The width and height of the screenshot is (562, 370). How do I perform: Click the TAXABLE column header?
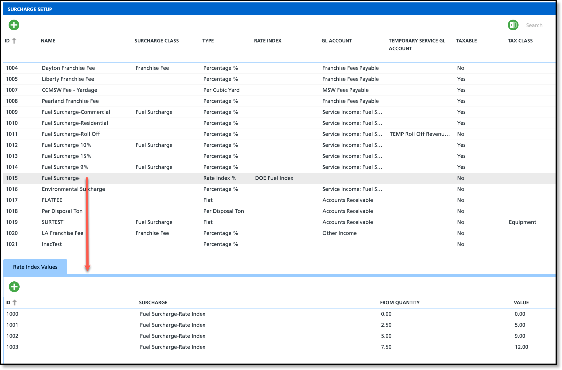coord(466,41)
